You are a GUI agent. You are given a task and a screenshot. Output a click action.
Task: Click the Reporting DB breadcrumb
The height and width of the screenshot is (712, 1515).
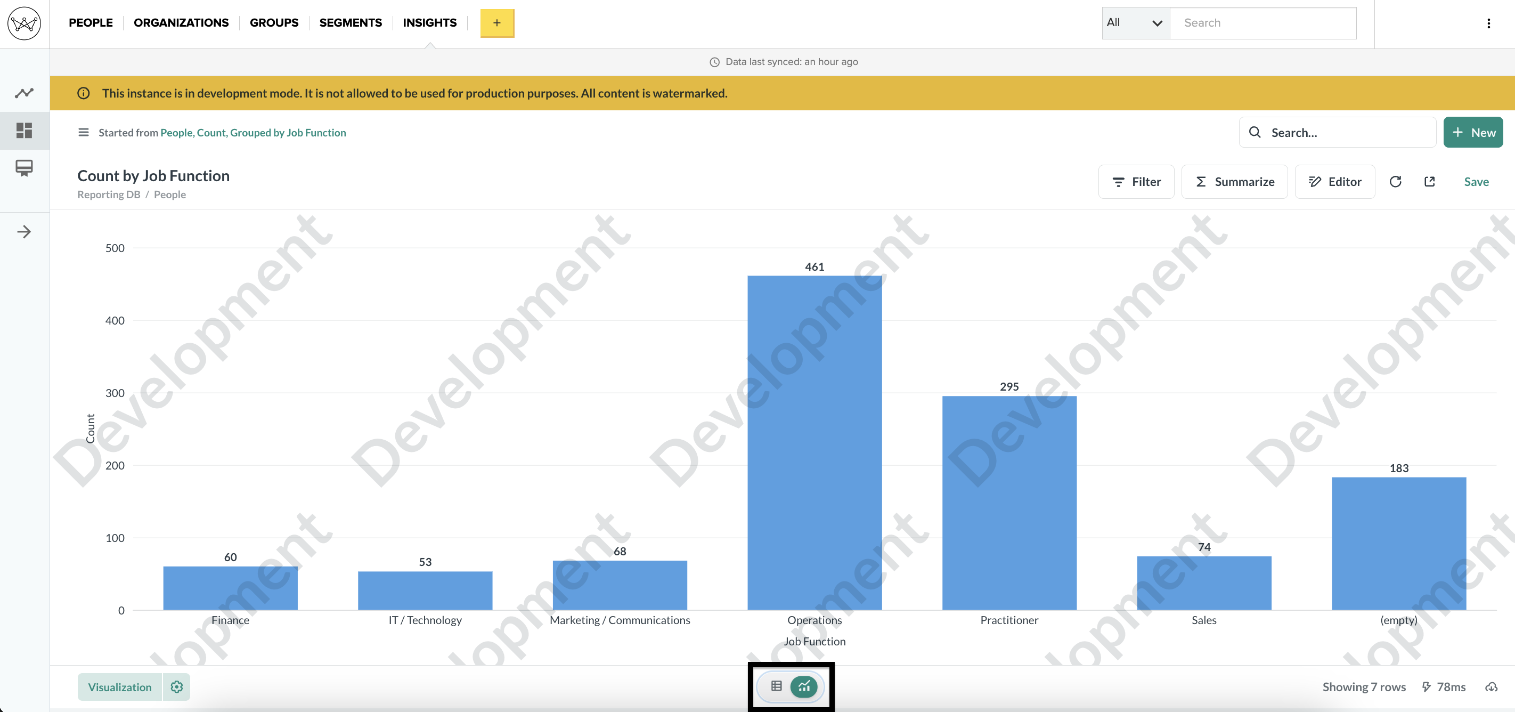pos(109,194)
